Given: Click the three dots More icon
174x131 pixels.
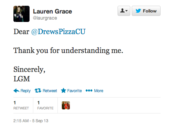Looking at the screenshot, I should 89,90.
